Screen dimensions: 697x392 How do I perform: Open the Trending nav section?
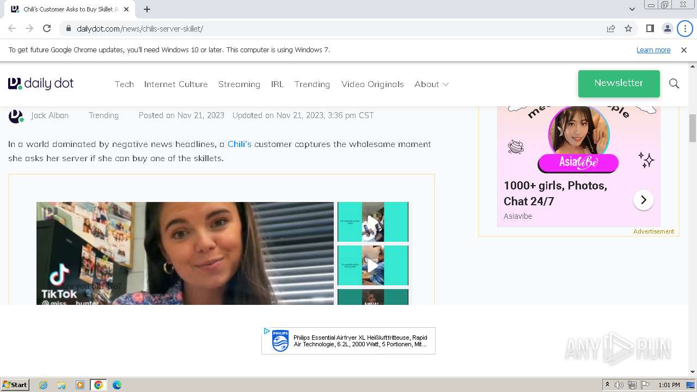point(312,84)
